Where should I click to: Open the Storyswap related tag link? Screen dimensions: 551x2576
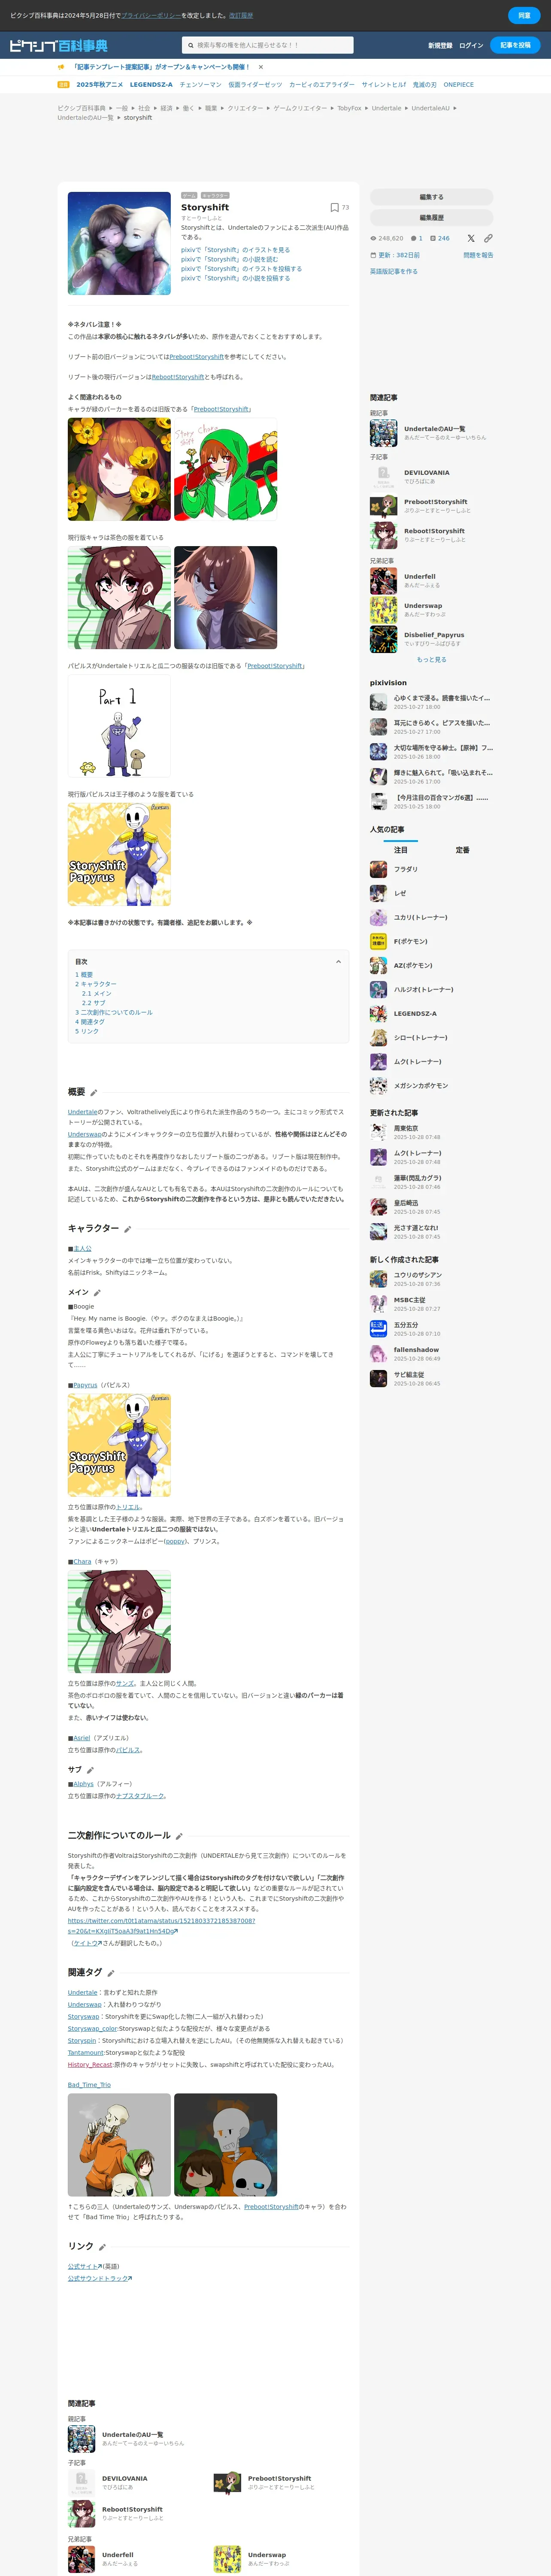(x=83, y=2016)
